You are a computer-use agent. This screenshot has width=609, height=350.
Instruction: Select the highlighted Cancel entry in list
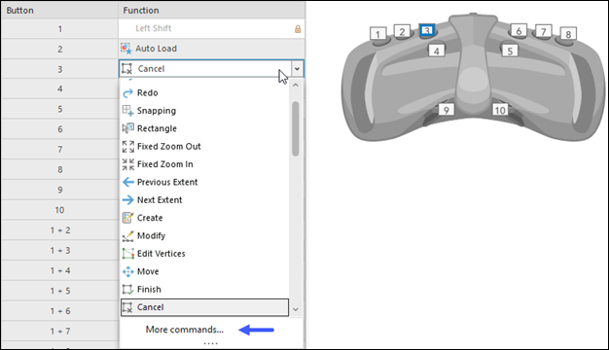pos(204,307)
